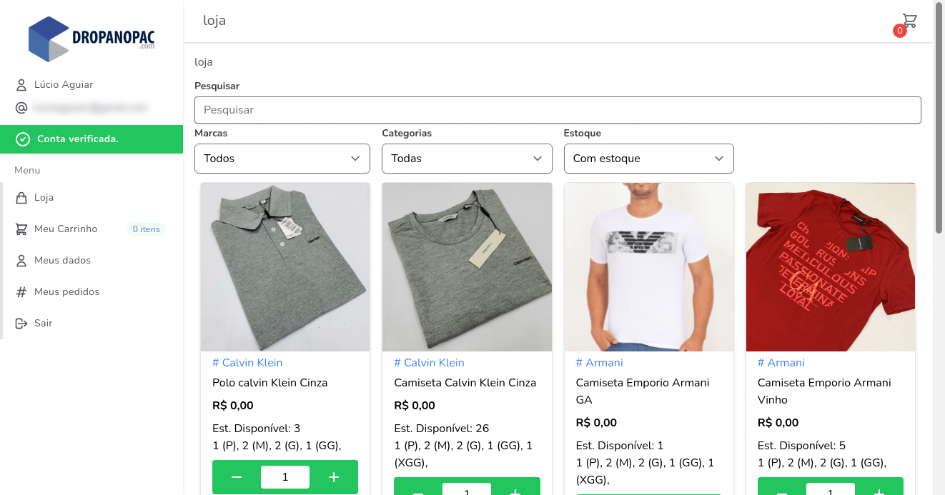The height and width of the screenshot is (495, 945).
Task: Click the at-sign email icon
Action: [x=21, y=108]
